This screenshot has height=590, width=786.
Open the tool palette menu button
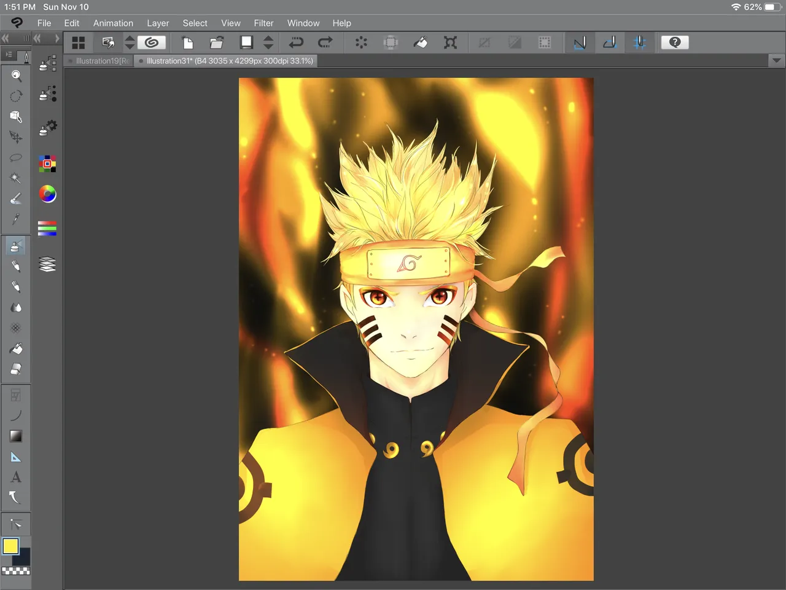pos(9,55)
